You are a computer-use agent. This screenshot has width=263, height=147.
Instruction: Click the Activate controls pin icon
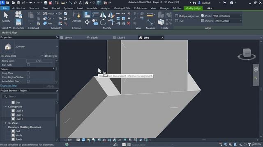click(x=77, y=17)
